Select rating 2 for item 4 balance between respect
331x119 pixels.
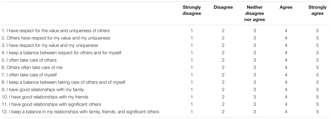[223, 52]
